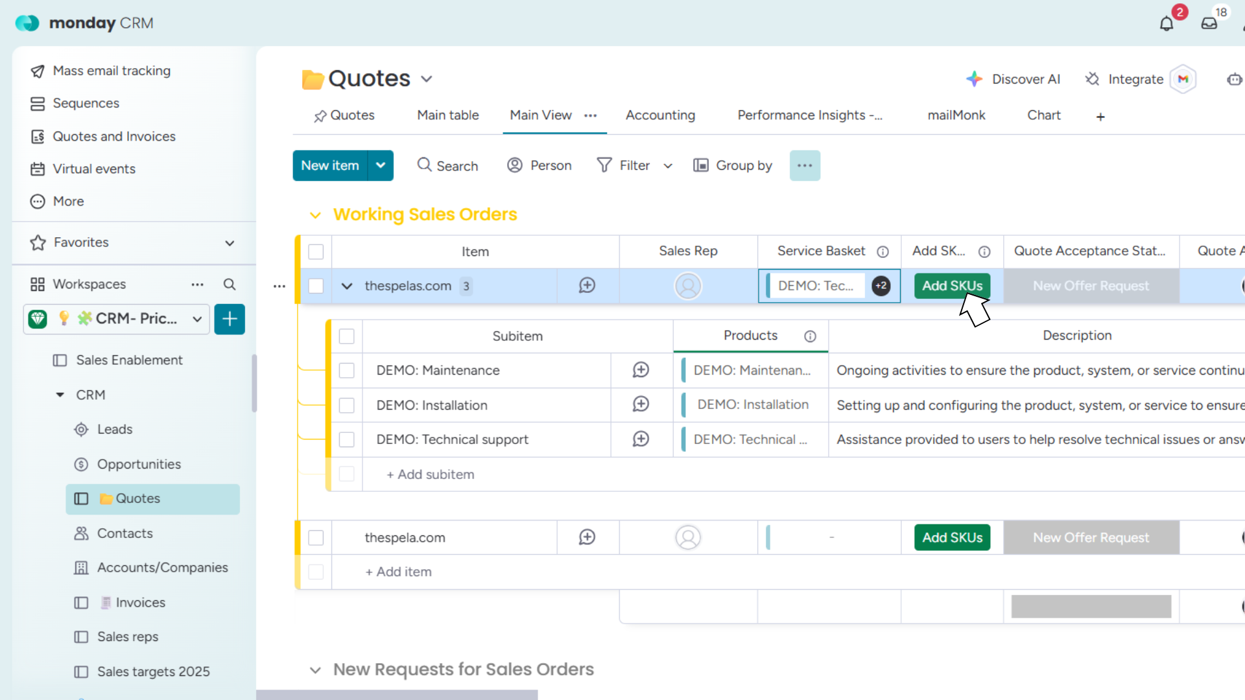This screenshot has height=700, width=1245.
Task: Click the add-workspace-item plus button
Action: (x=230, y=319)
